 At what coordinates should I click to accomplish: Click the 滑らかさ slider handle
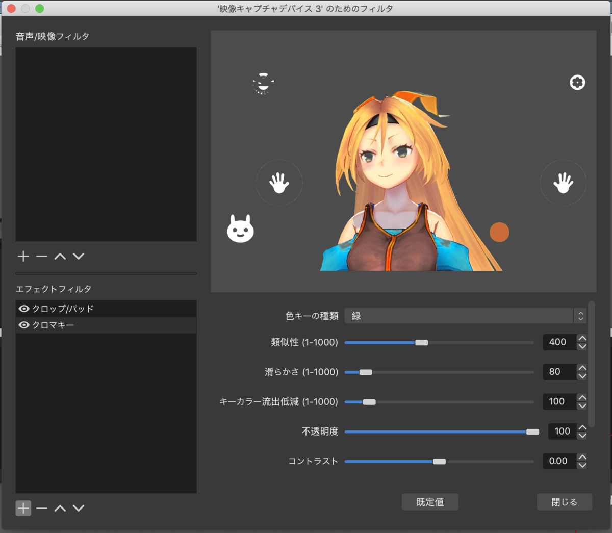click(366, 372)
